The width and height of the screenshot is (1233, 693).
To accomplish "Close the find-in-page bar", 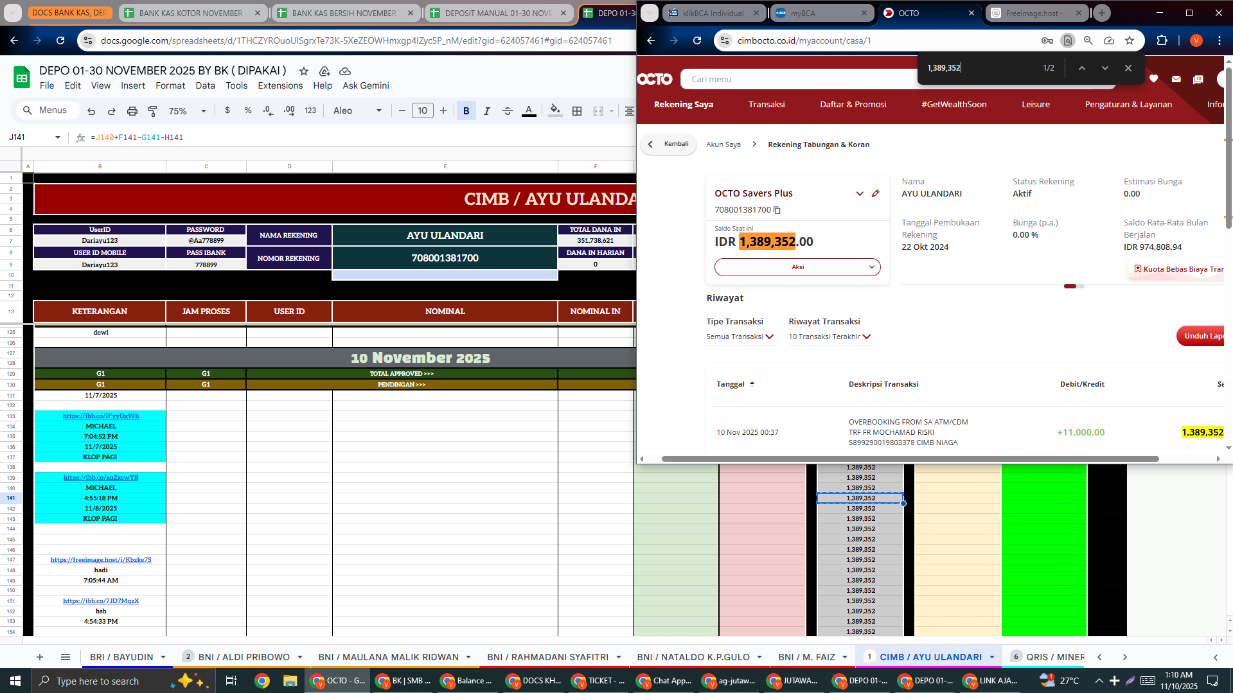I will click(x=1128, y=68).
